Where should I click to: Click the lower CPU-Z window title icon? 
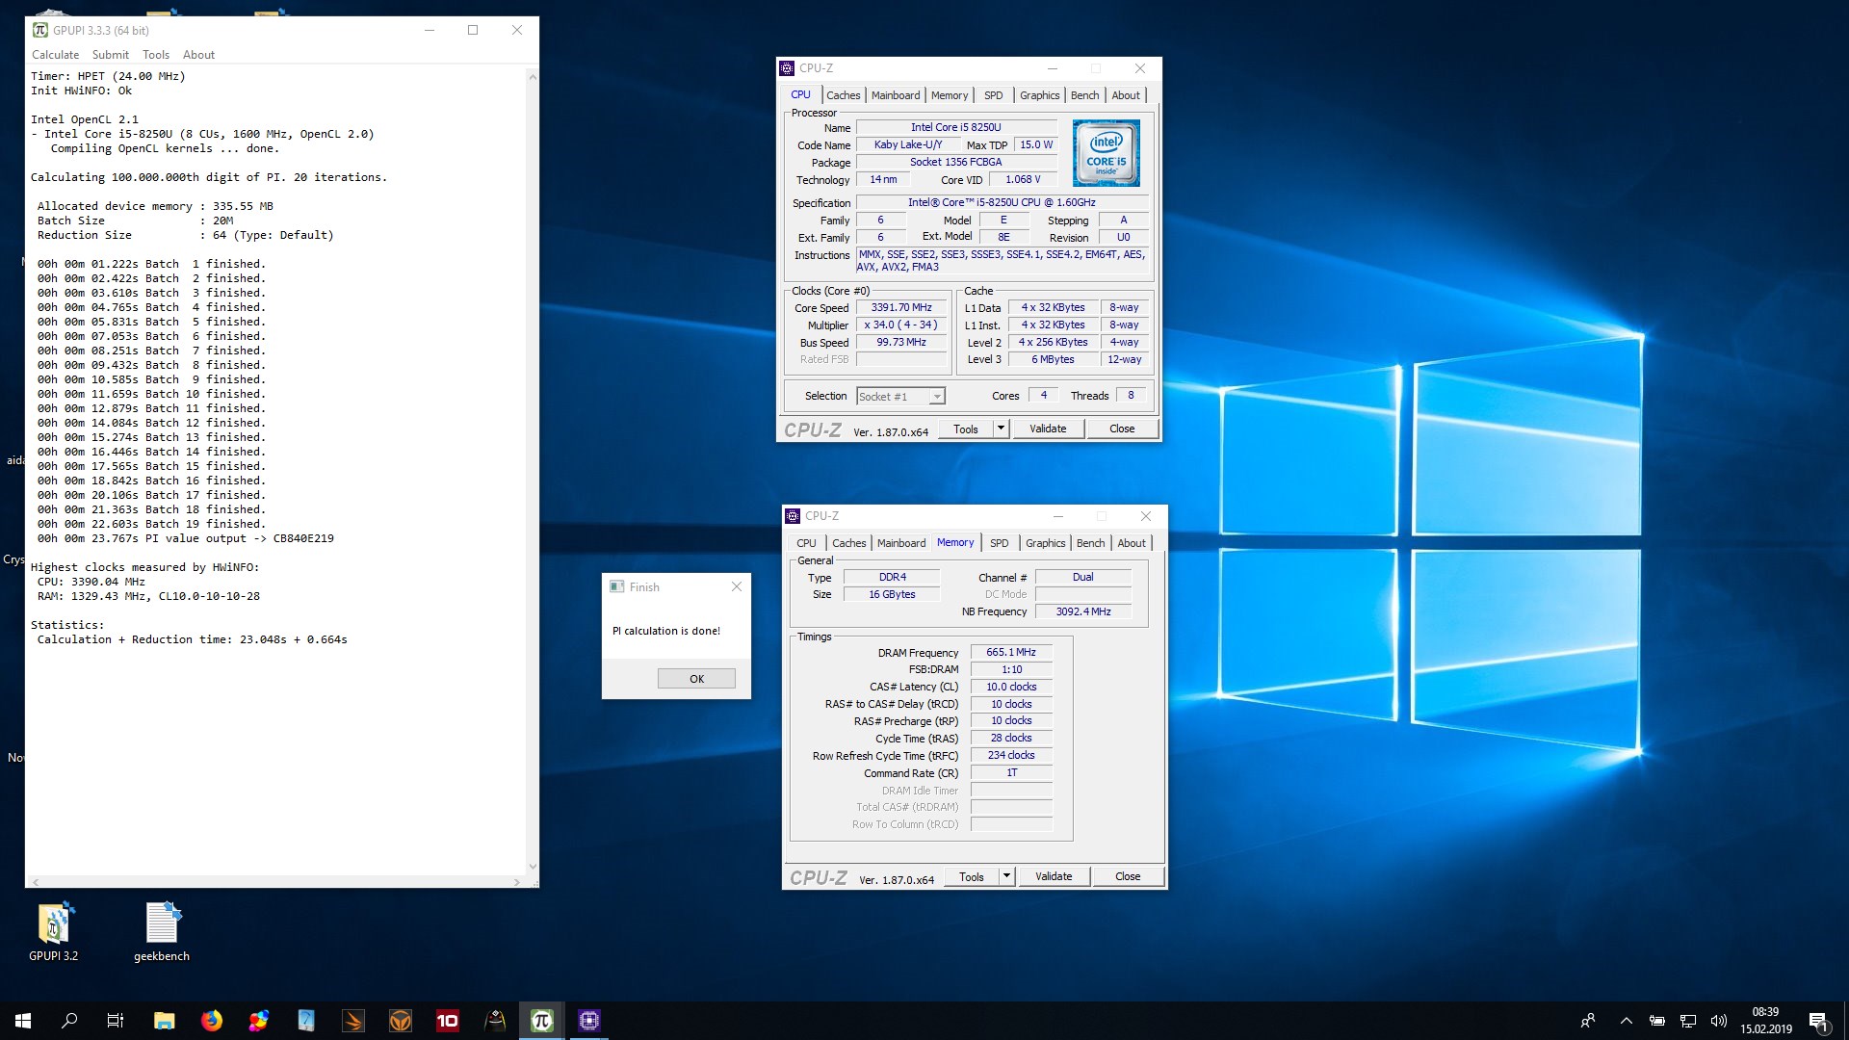coord(793,516)
